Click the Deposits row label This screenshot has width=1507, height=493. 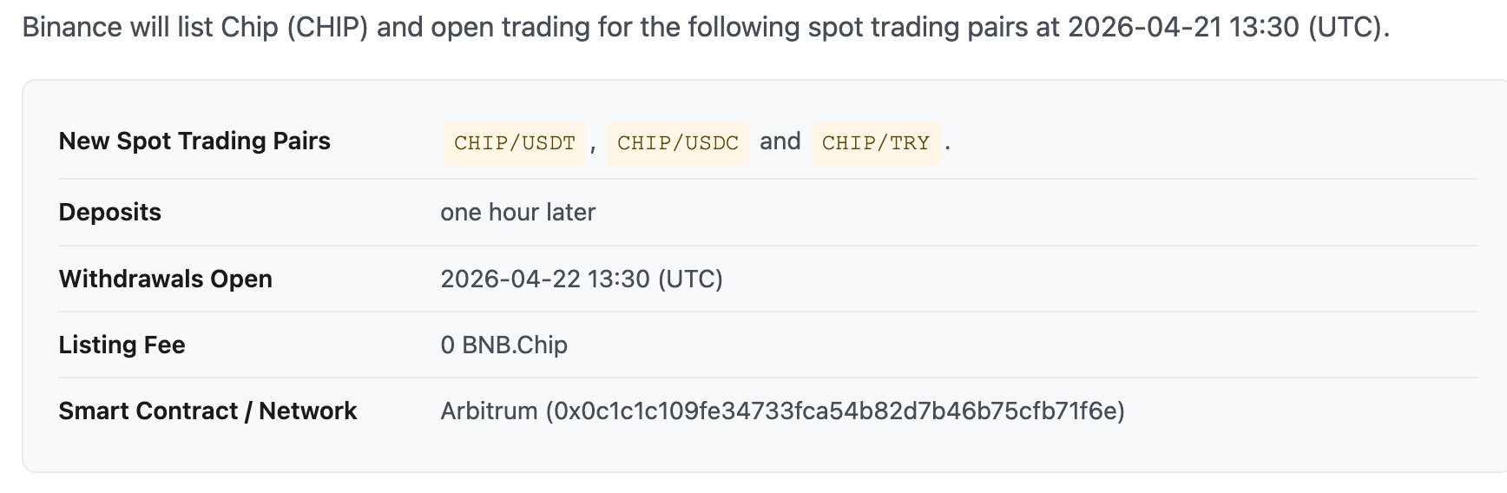[x=110, y=212]
